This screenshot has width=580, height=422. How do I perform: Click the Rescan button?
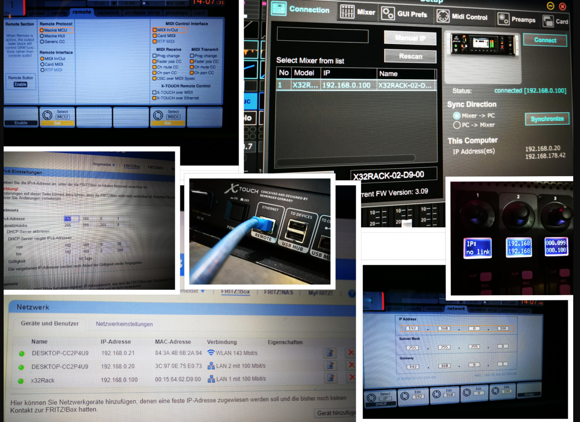click(x=411, y=56)
